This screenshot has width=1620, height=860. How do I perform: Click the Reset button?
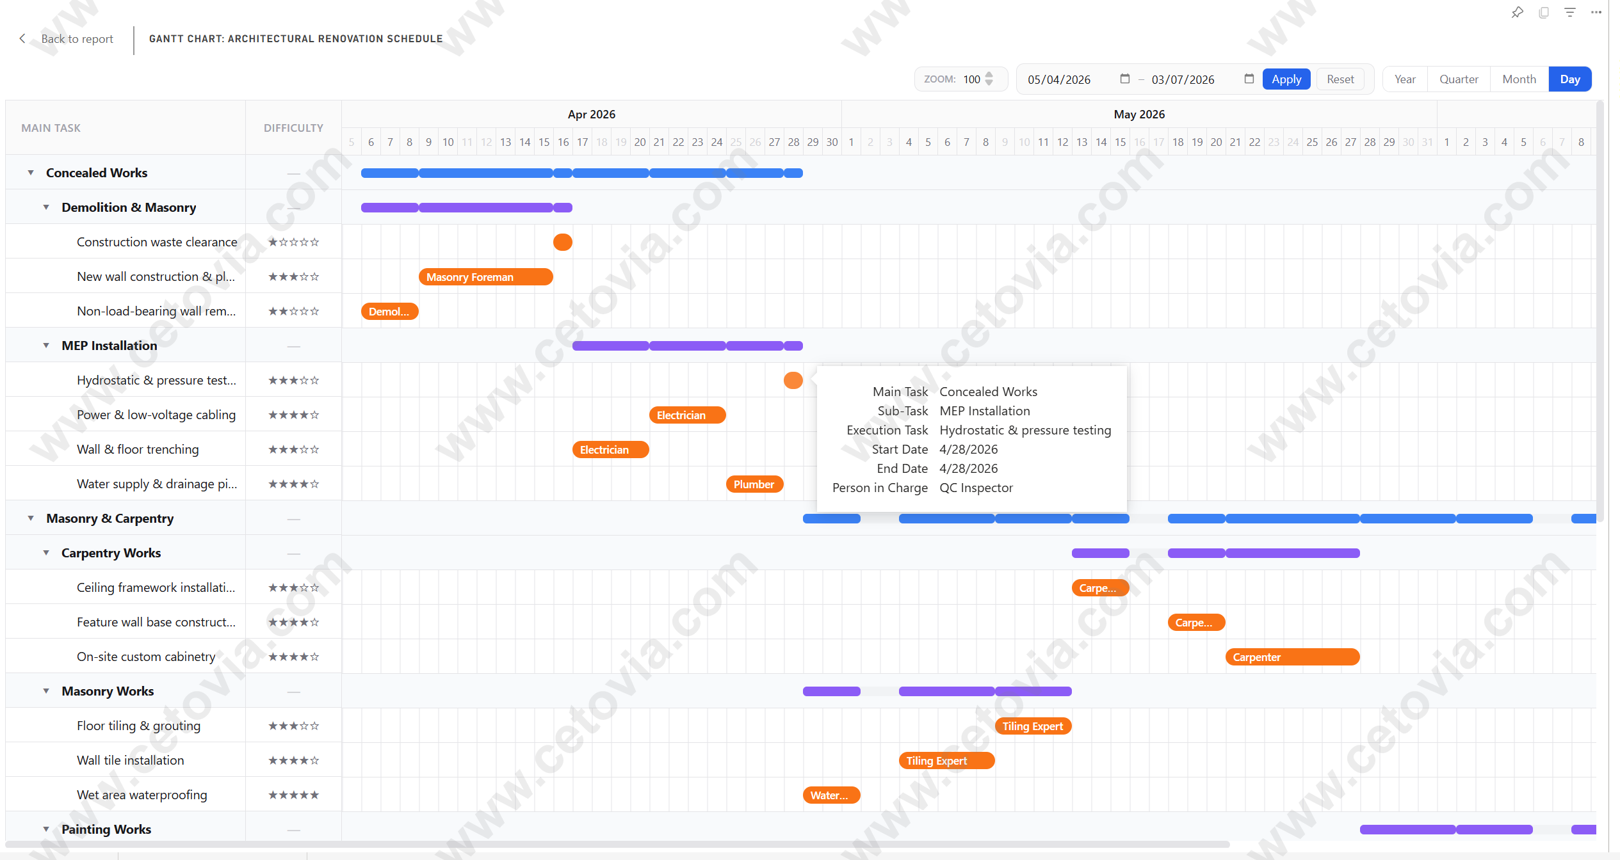pos(1340,79)
